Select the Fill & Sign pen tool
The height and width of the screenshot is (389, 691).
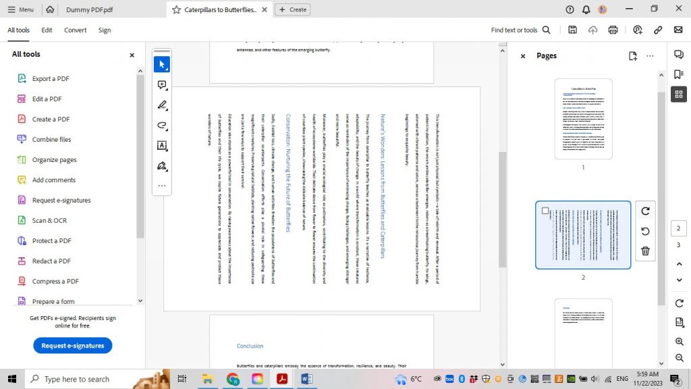[x=161, y=165]
